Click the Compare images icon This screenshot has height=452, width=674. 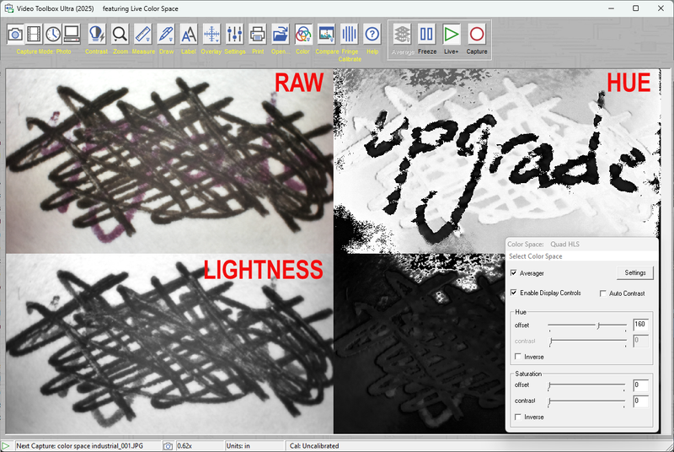tap(327, 35)
